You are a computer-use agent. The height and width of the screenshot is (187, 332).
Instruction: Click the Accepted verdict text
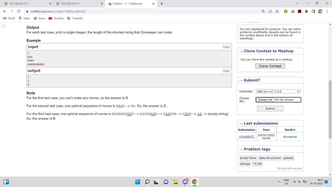click(290, 137)
